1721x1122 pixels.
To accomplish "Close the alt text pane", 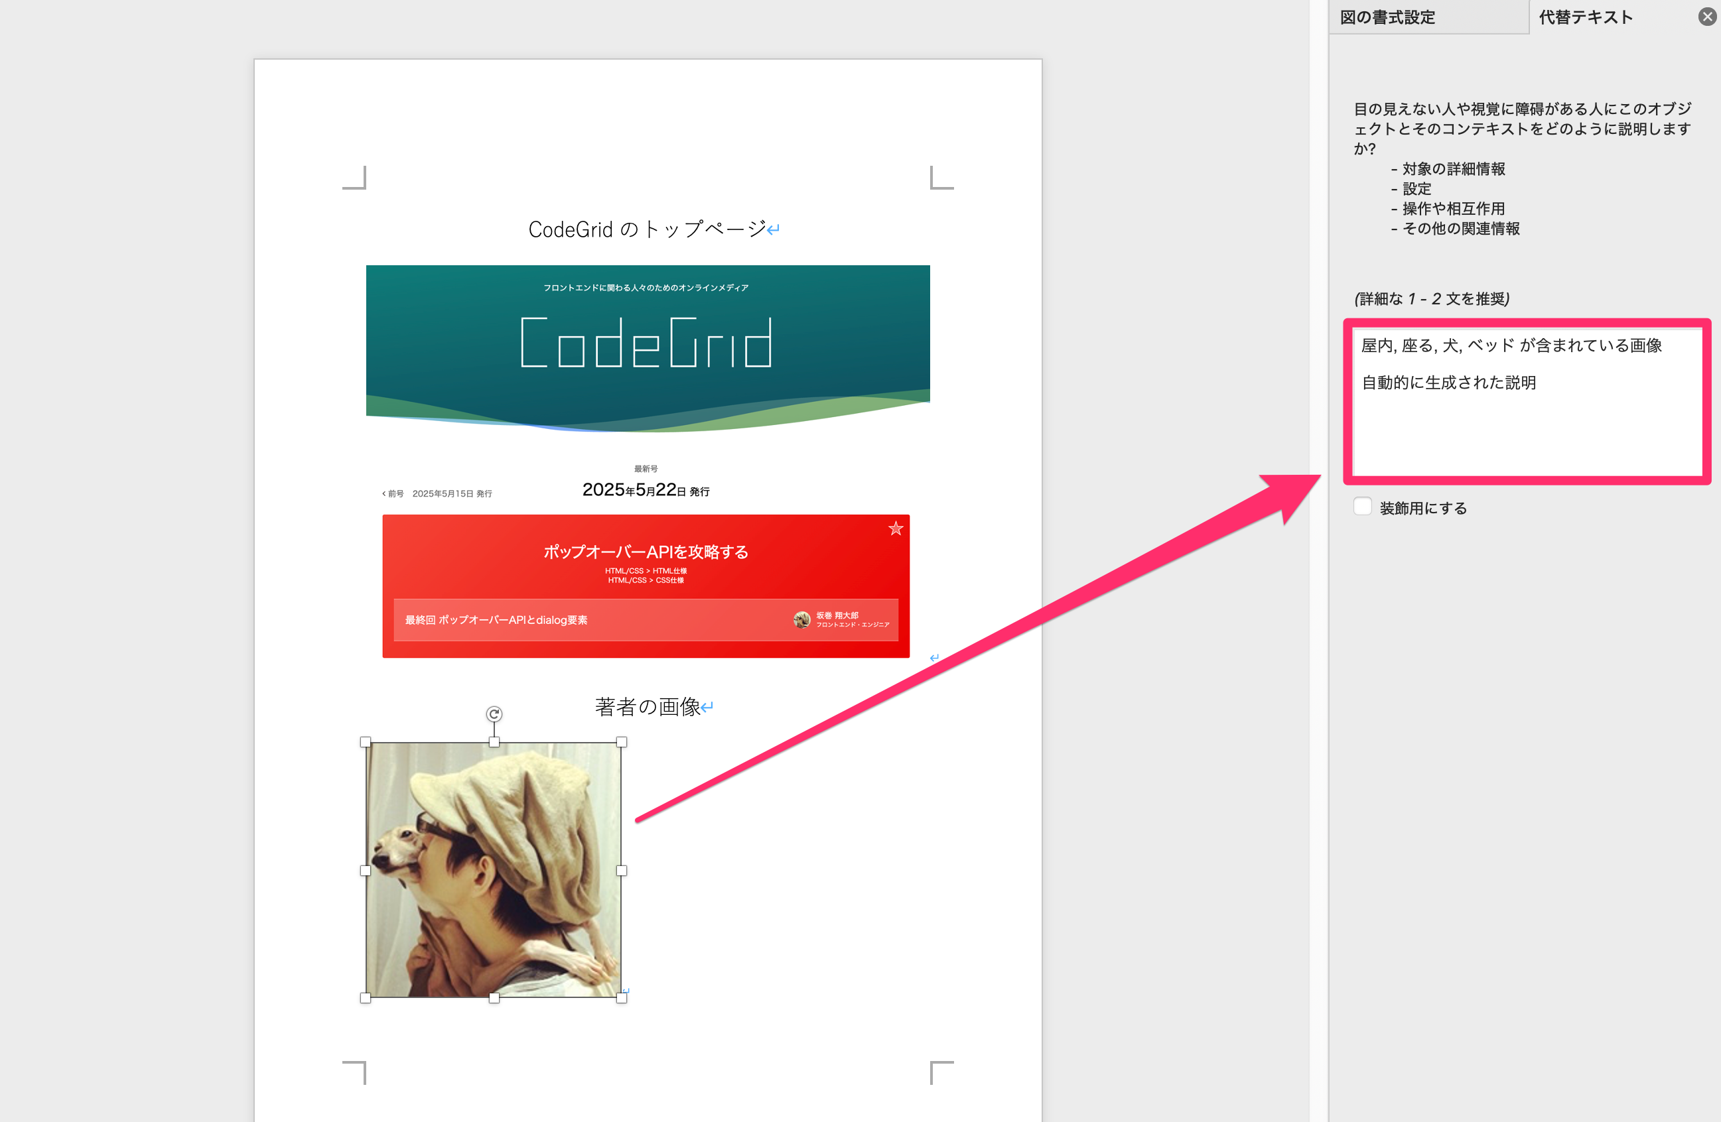I will [x=1706, y=17].
